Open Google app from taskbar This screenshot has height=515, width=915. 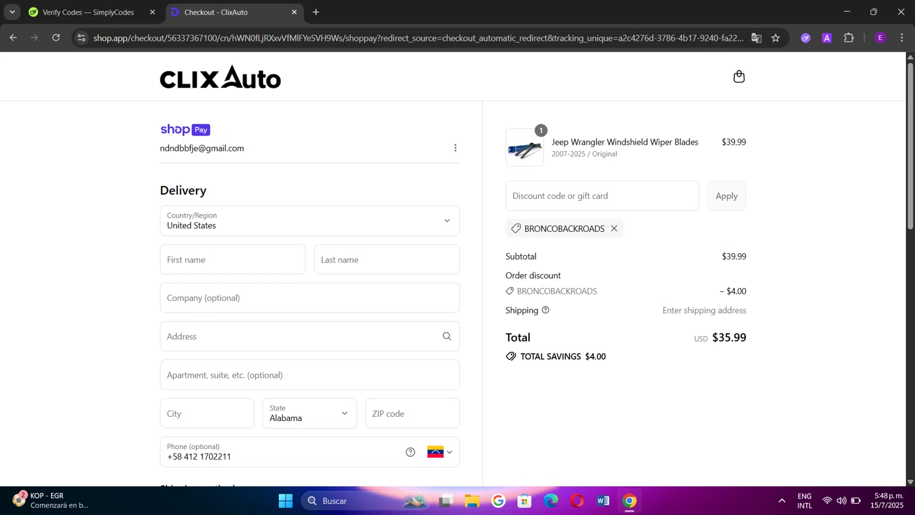point(498,501)
